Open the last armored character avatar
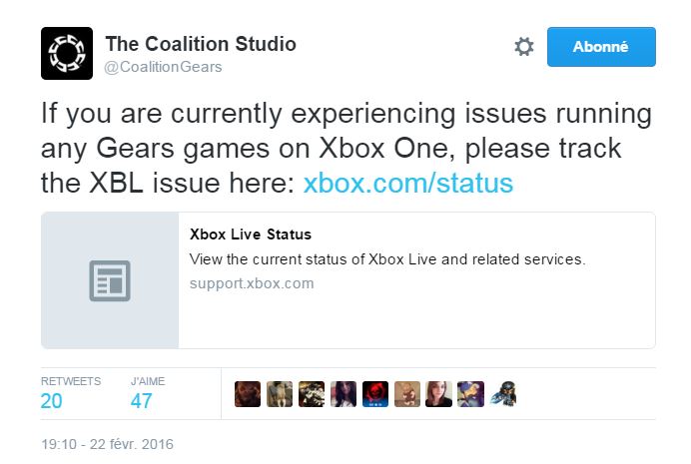The width and height of the screenshot is (691, 464). pyautogui.click(x=503, y=394)
